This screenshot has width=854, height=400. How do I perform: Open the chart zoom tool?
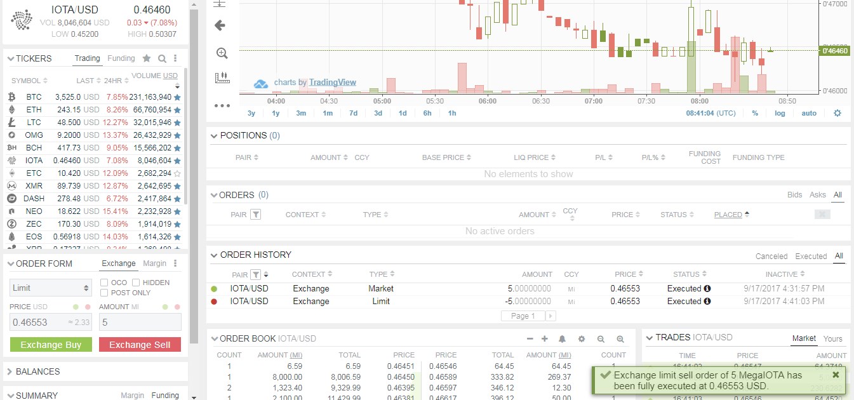(221, 52)
